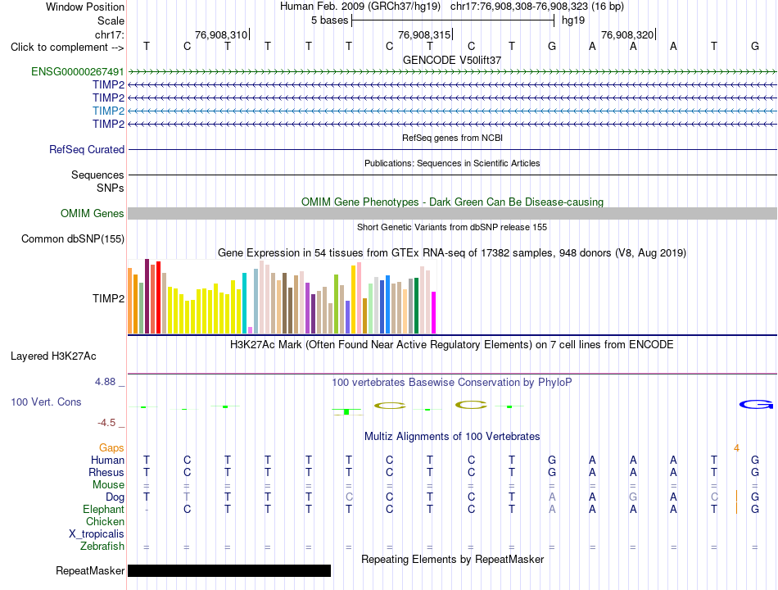The width and height of the screenshot is (778, 590).
Task: Click the cyan bar in GTEx chart
Action: [244, 303]
